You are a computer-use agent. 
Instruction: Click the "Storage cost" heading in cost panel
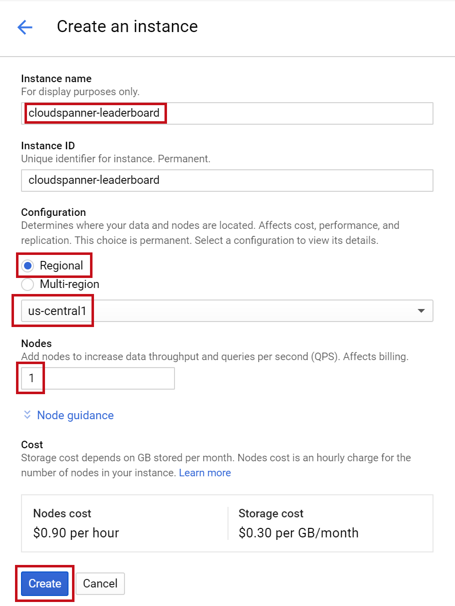click(271, 513)
